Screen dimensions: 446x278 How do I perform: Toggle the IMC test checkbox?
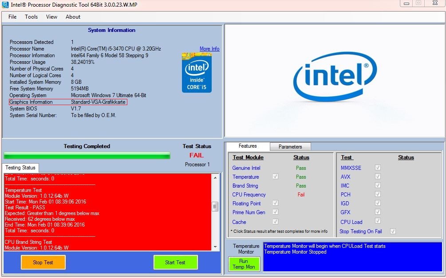(x=378, y=185)
